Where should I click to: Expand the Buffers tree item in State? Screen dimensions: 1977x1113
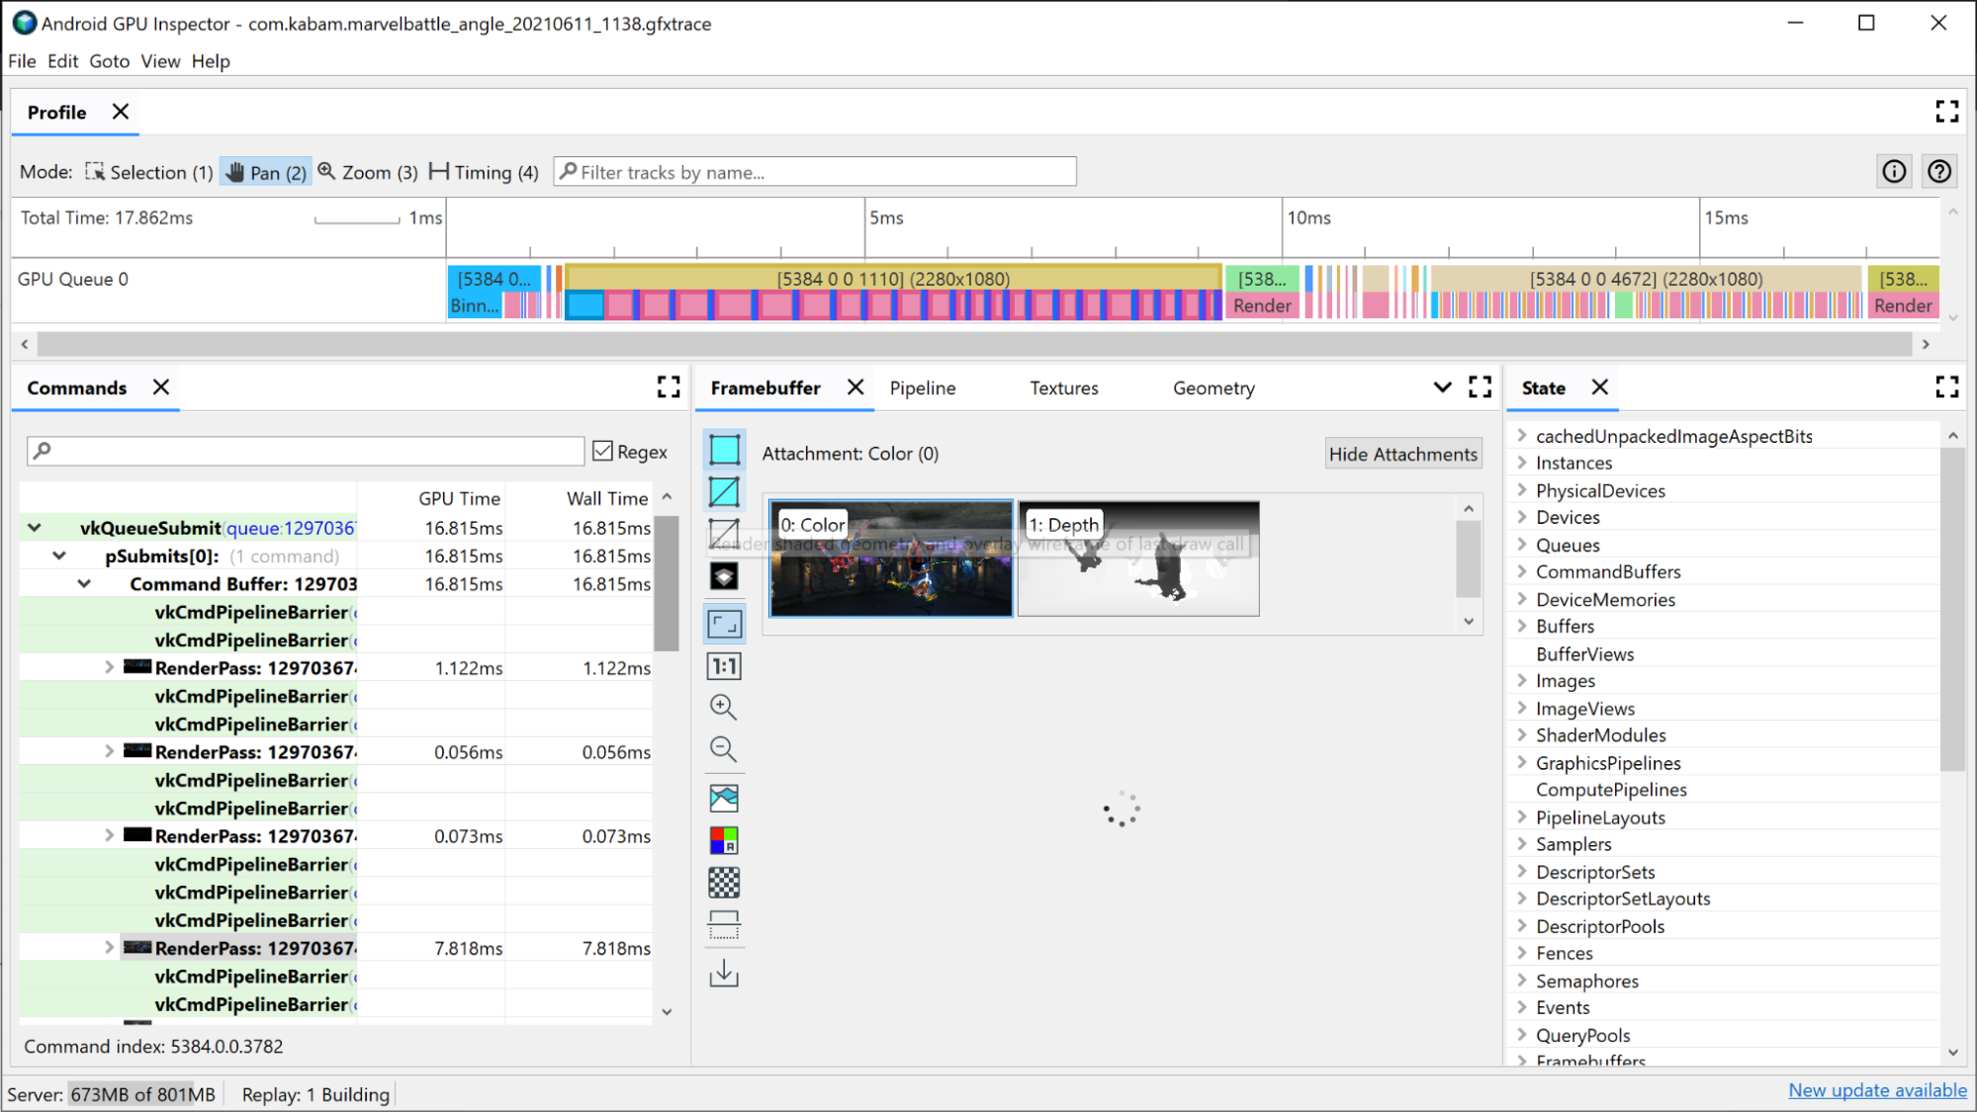coord(1521,626)
